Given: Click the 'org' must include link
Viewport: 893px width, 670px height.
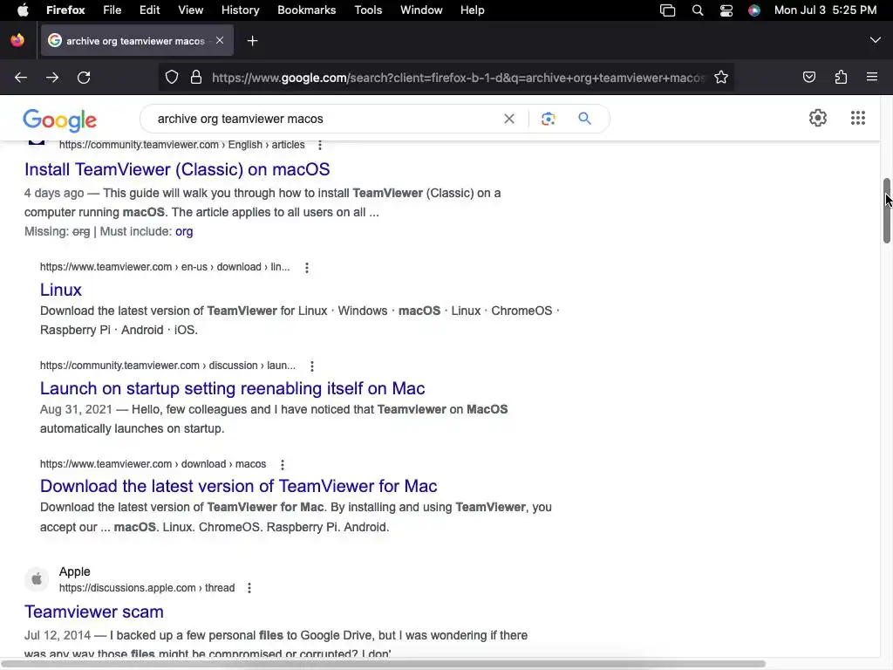Looking at the screenshot, I should coord(184,232).
